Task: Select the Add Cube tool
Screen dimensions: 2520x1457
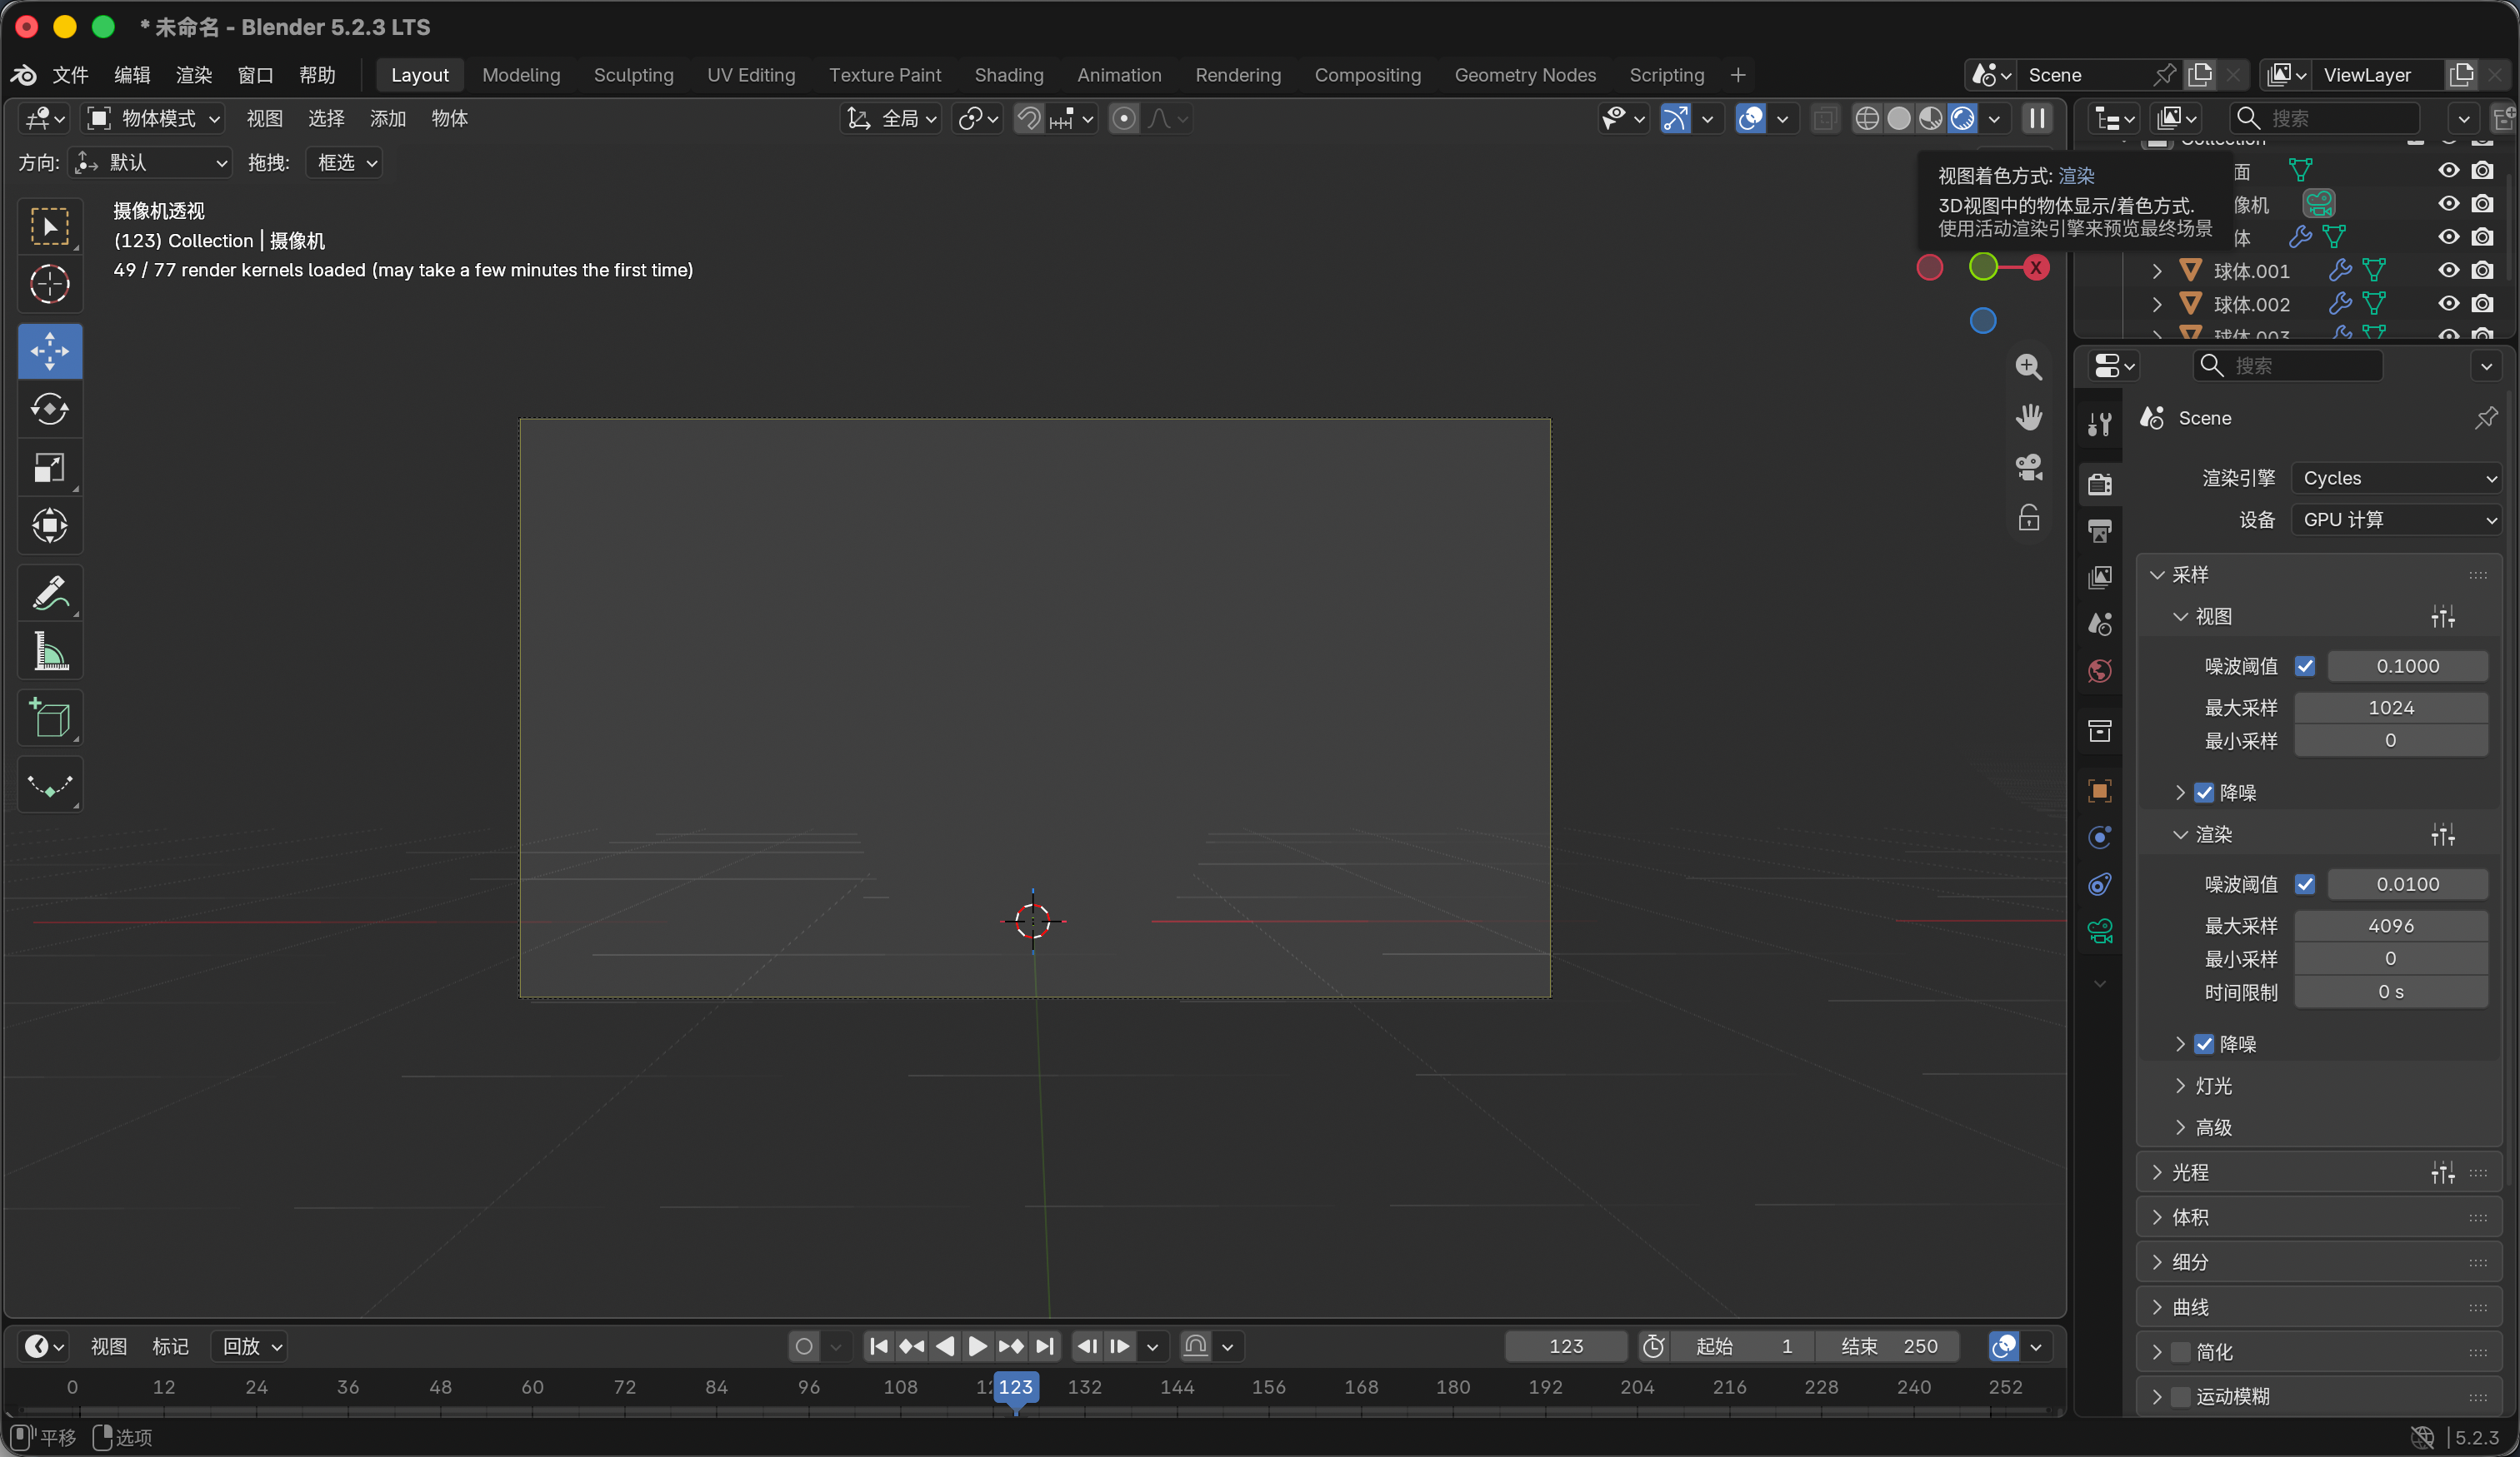Action: pos(49,718)
